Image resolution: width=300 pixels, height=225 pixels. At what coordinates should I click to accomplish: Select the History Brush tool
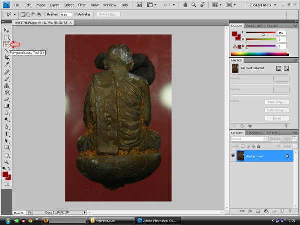[x=6, y=92]
